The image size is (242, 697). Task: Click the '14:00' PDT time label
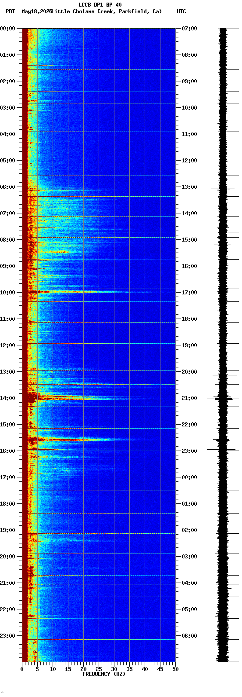pos(8,398)
